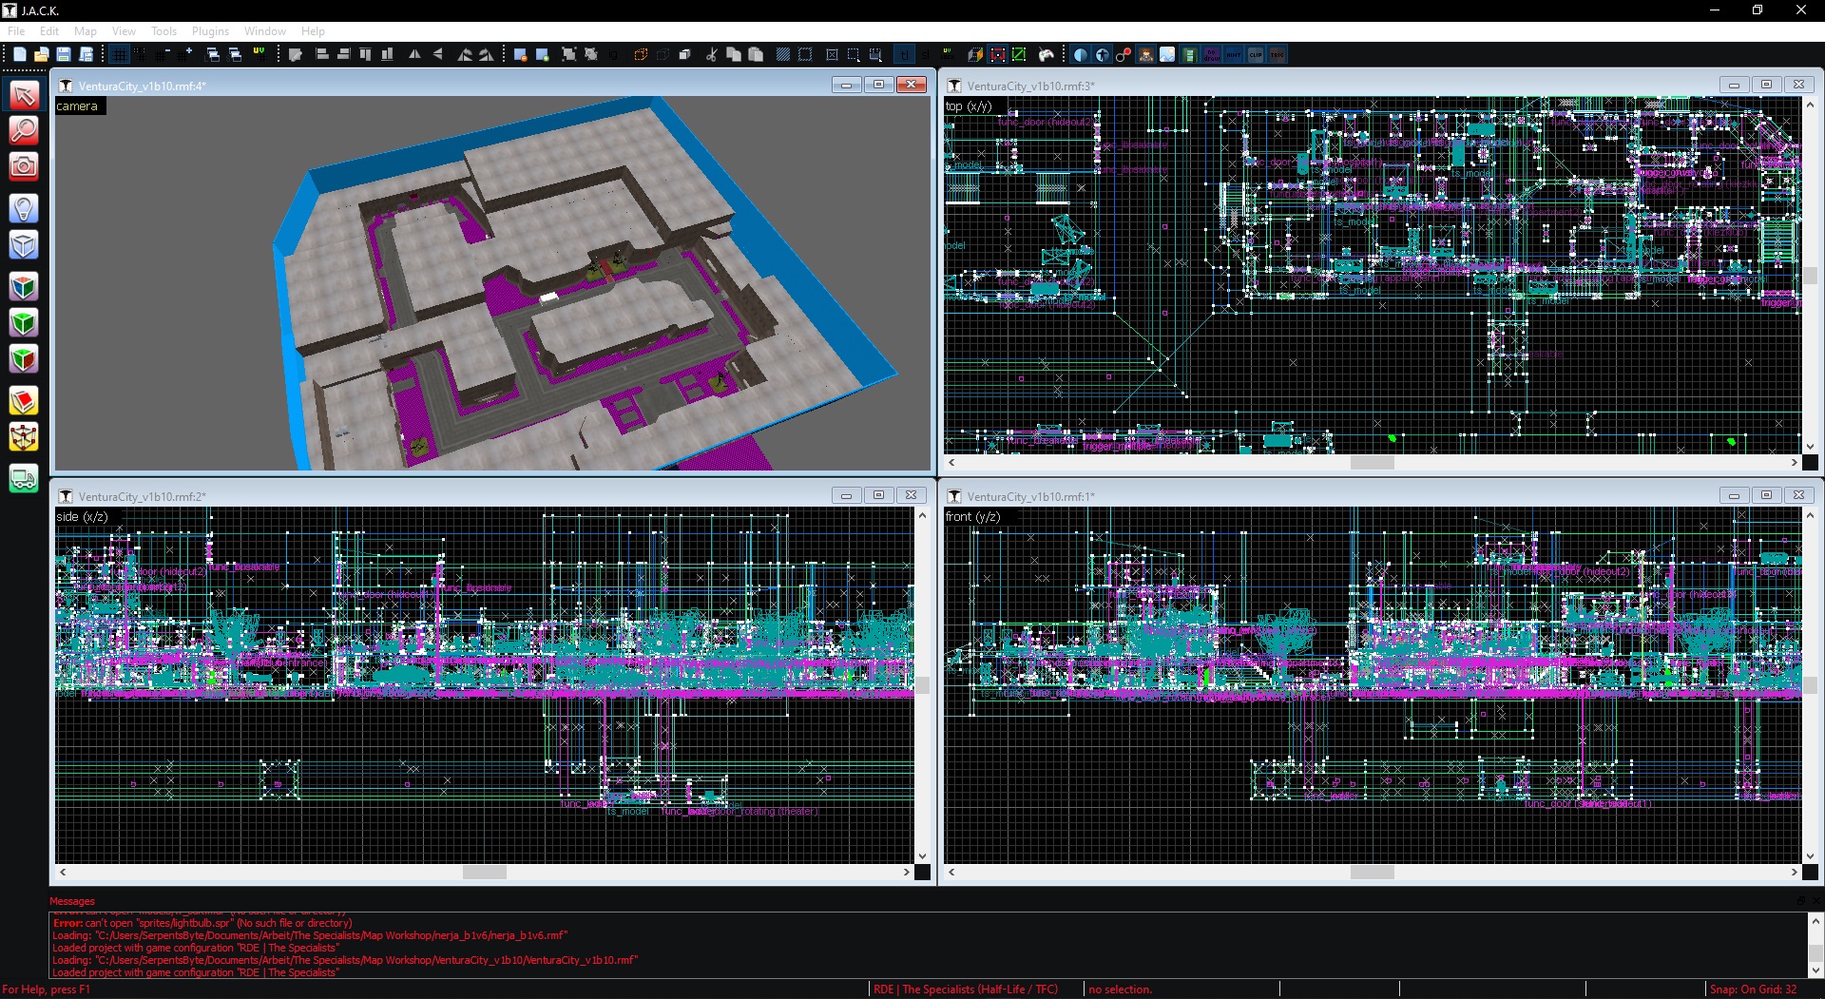
Task: Select the Entity lightbulb tool
Action: click(24, 208)
